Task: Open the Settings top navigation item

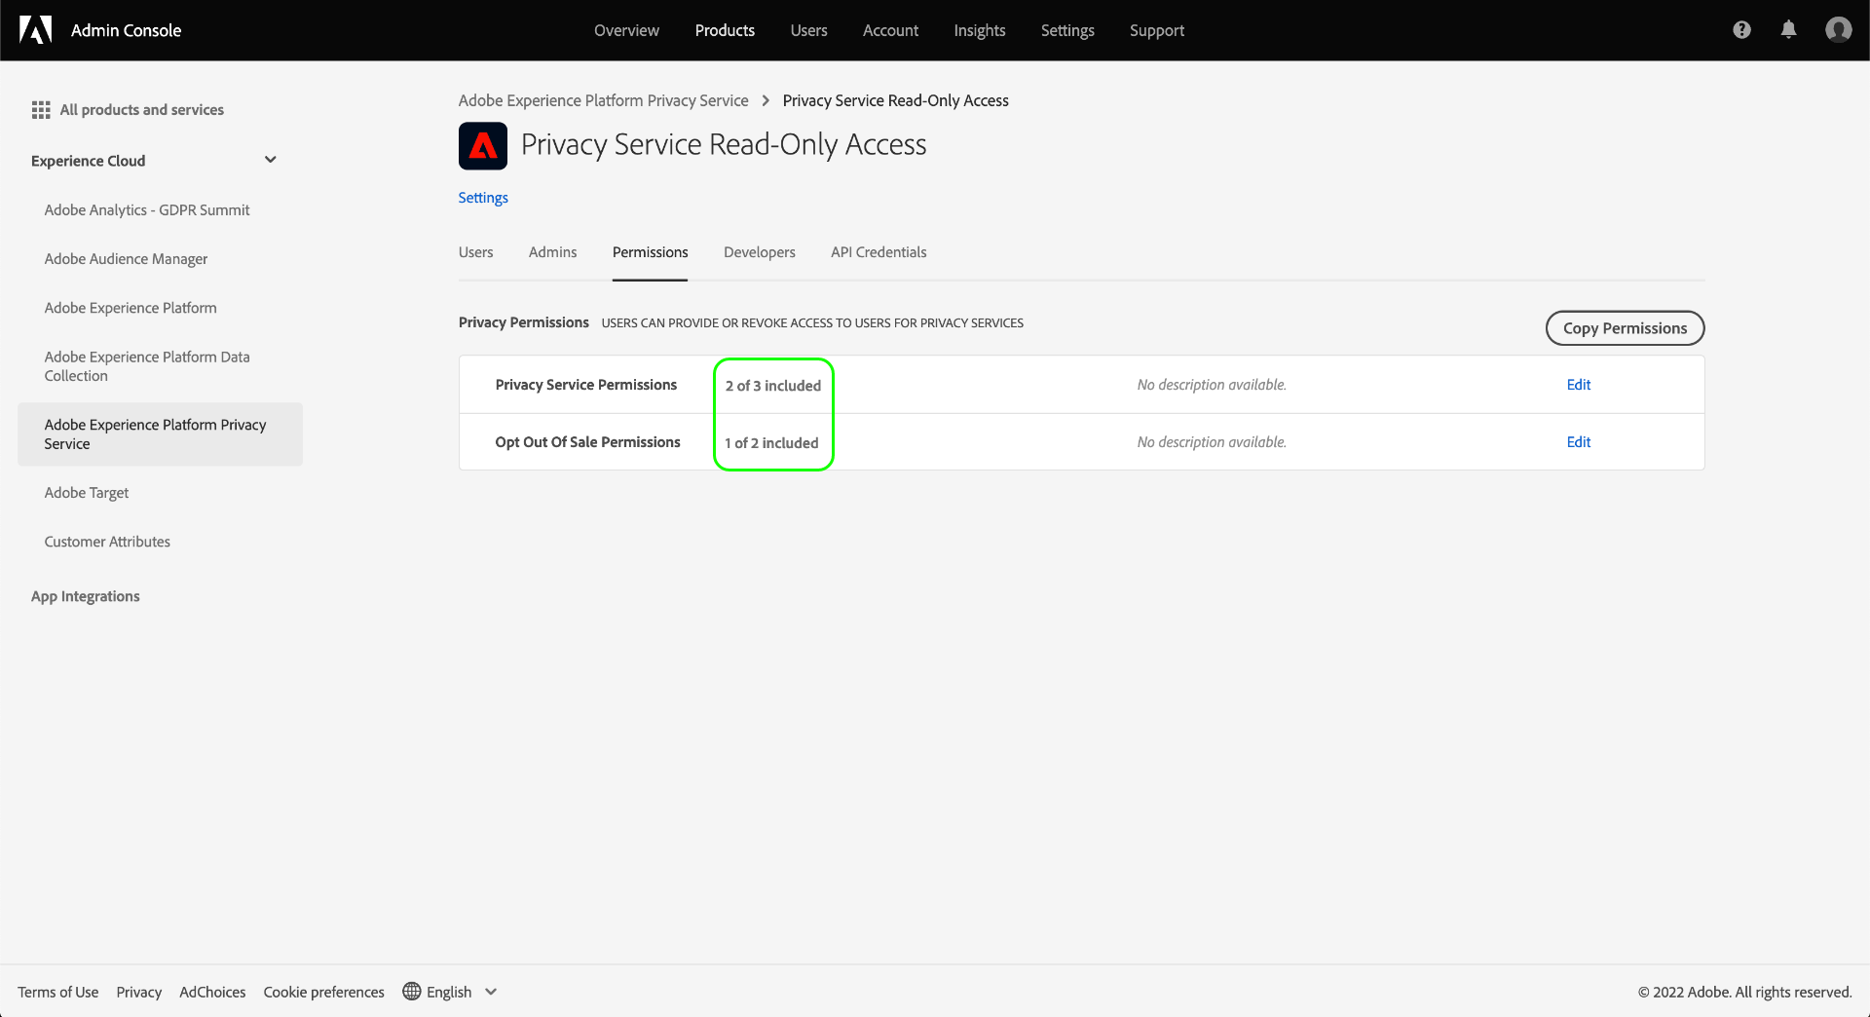Action: pos(1067,30)
